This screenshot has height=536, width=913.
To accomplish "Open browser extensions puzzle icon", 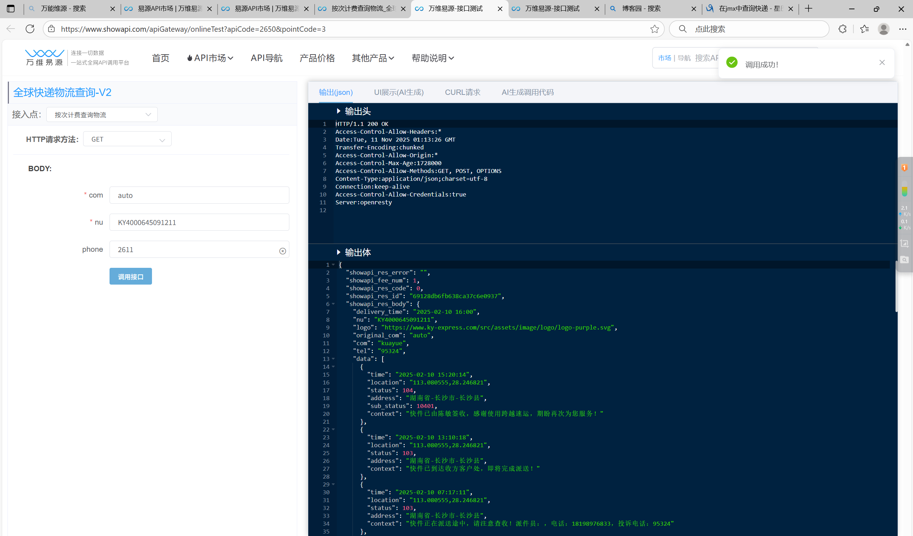I will click(x=842, y=29).
